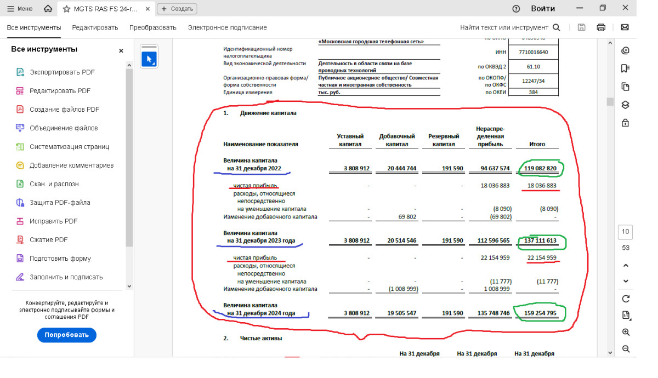
Task: Go to previous page with up chevron
Action: (x=626, y=266)
